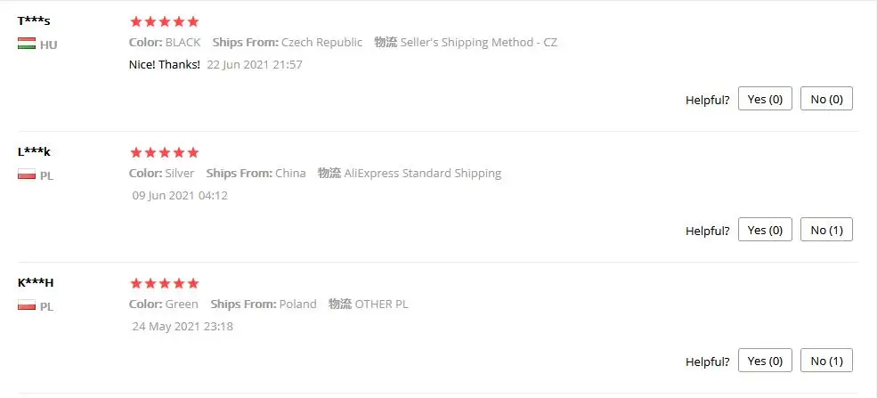Click No (1) on the L***k review

point(826,230)
